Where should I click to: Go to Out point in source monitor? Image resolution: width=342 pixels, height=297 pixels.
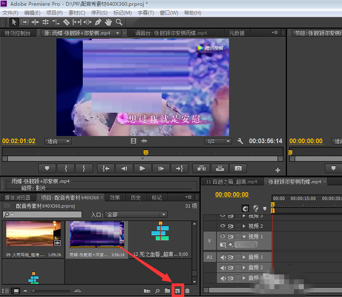pos(179,169)
